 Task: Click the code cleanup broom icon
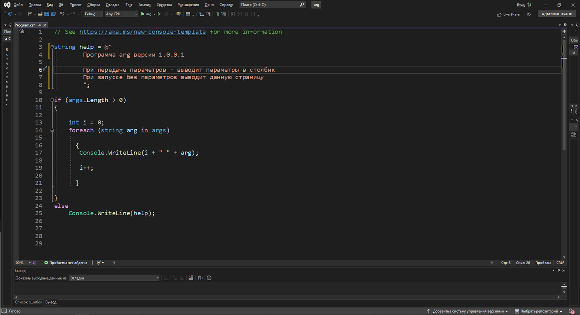coord(99,263)
